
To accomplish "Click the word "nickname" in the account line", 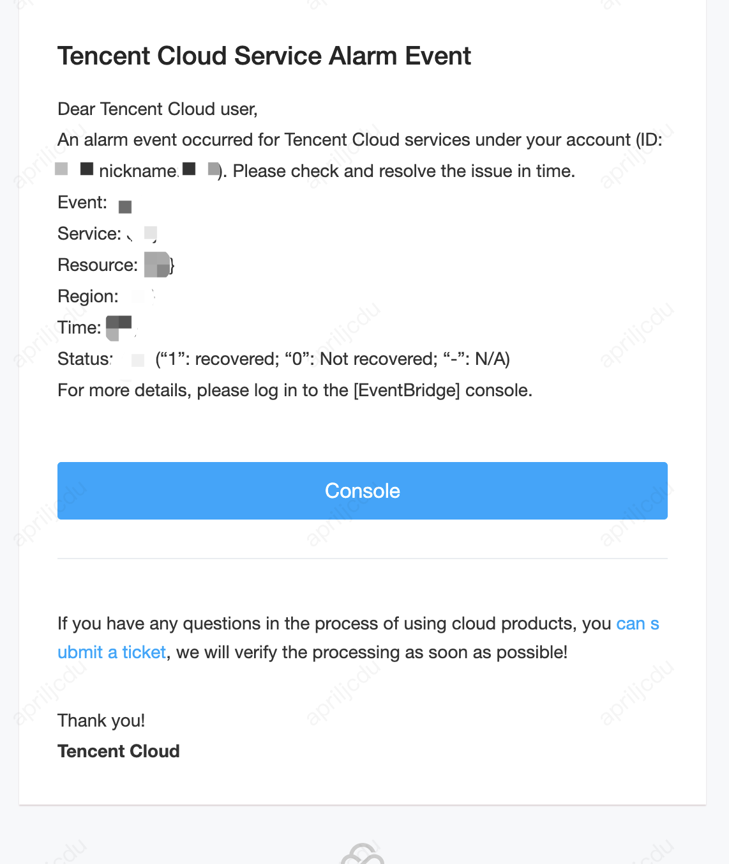I will 138,171.
